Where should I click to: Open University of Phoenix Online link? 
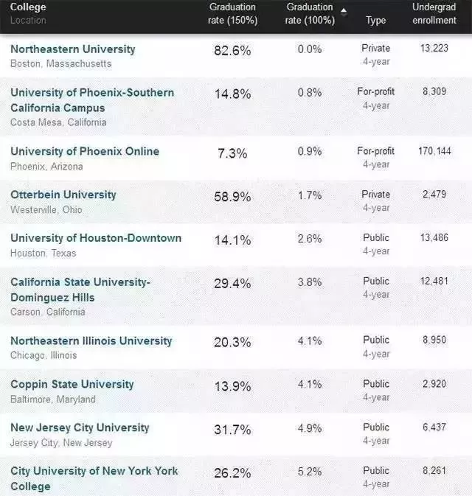(85, 152)
